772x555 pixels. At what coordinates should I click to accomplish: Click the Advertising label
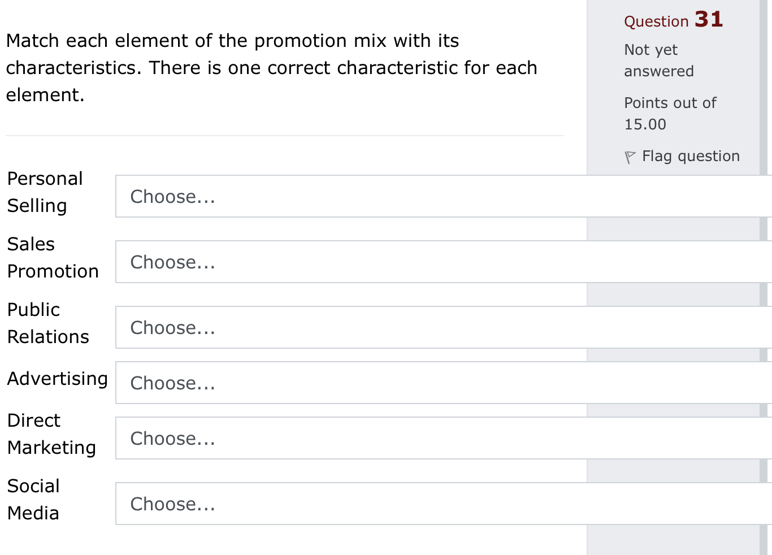coord(57,379)
